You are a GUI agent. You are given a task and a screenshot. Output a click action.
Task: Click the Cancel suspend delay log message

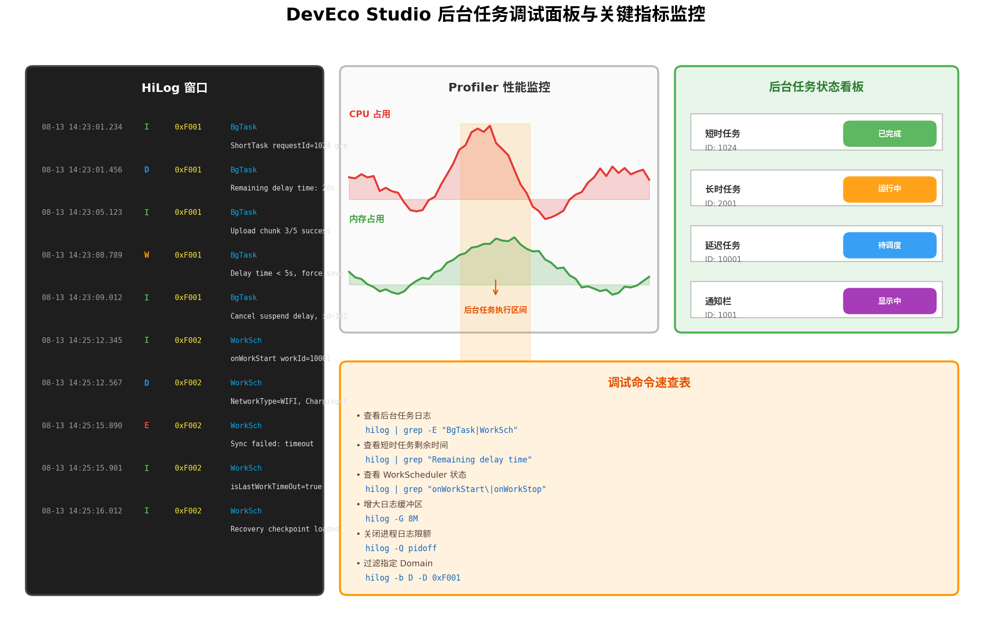pos(289,316)
